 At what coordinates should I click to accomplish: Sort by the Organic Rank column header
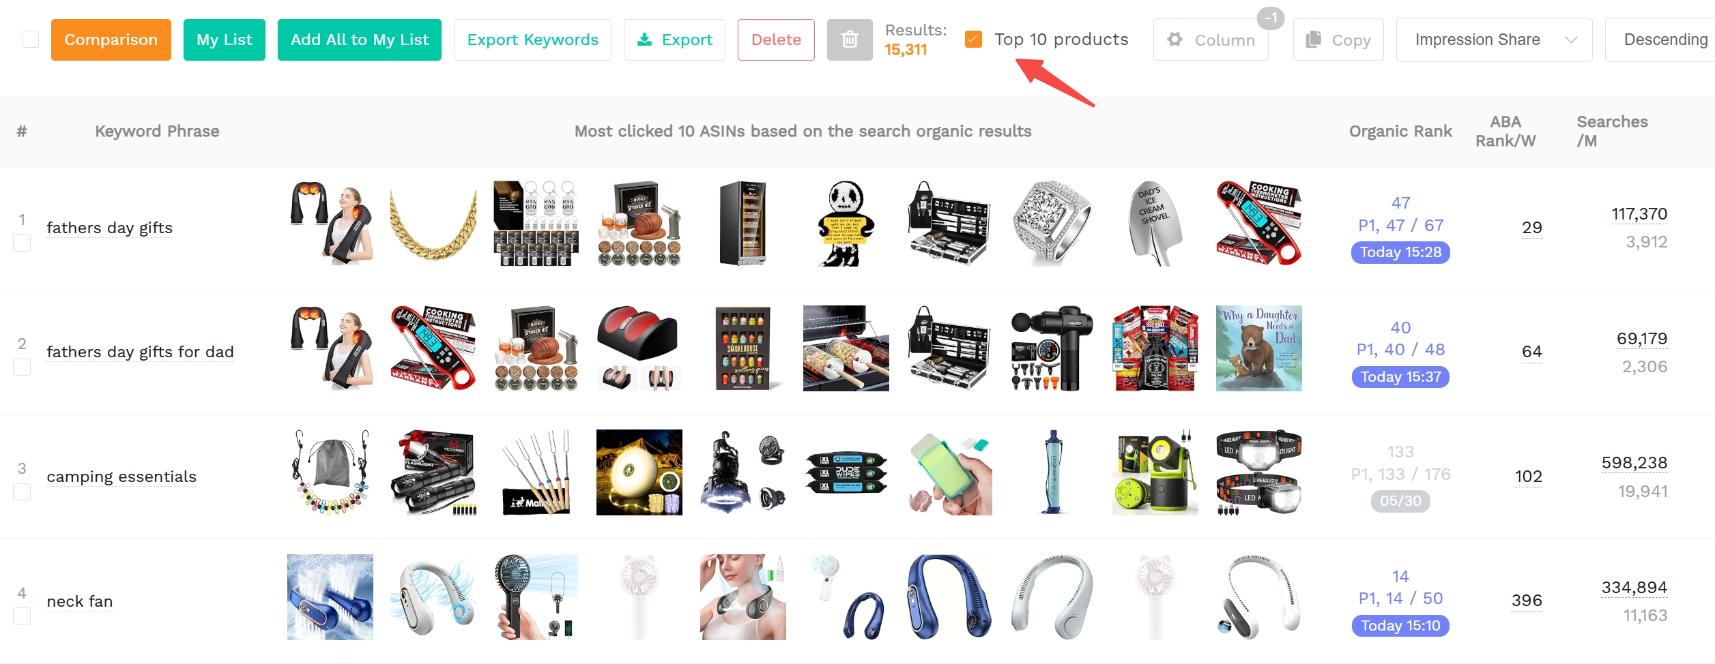click(x=1400, y=131)
